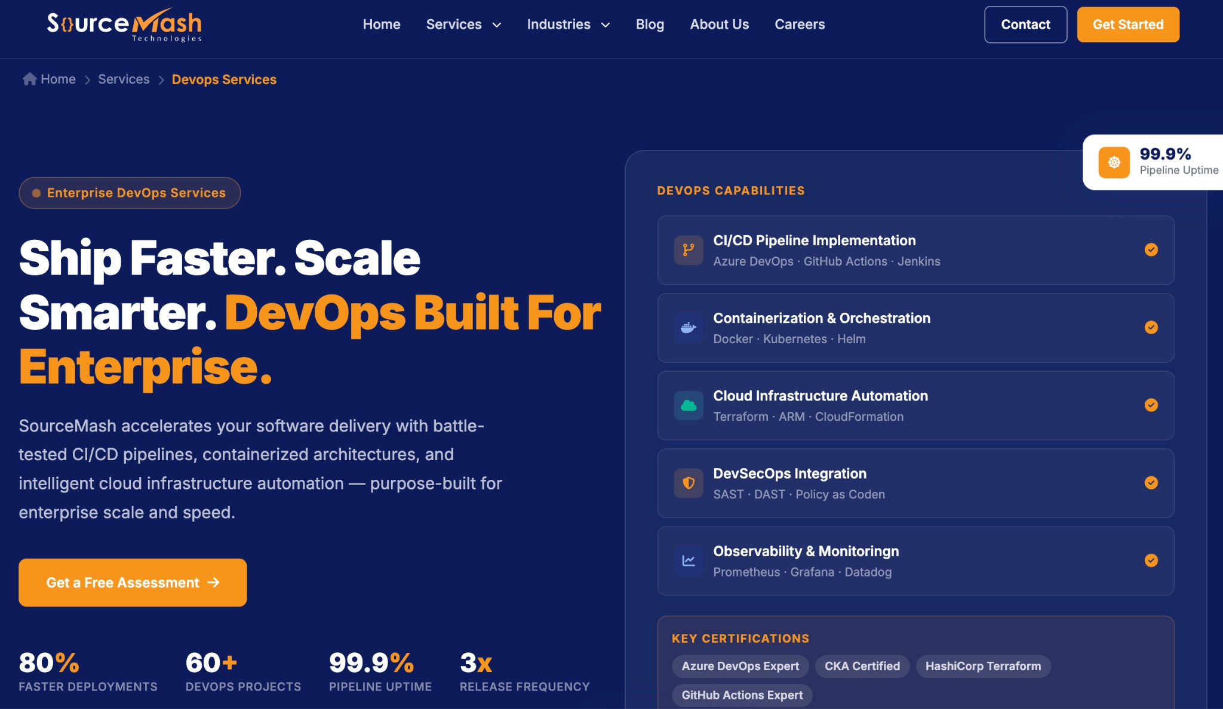The image size is (1223, 709).
Task: Click the Docker whale icon
Action: tap(689, 328)
